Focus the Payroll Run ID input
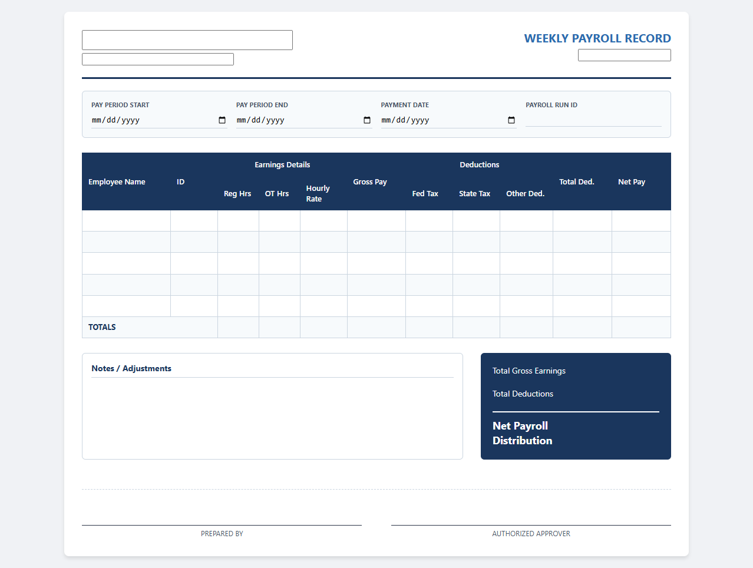This screenshot has width=753, height=568. (593, 120)
